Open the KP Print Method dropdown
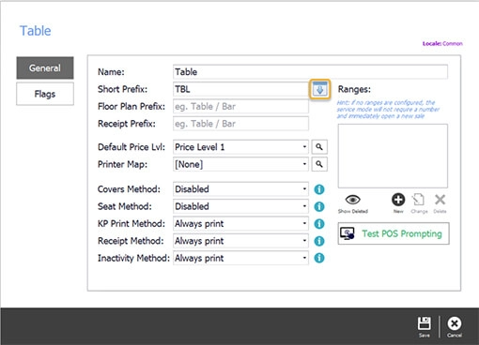Screen dimensions: 479x345 click(x=240, y=223)
